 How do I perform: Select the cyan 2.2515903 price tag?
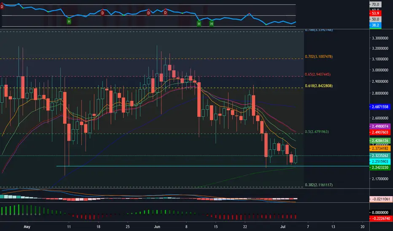380,162
